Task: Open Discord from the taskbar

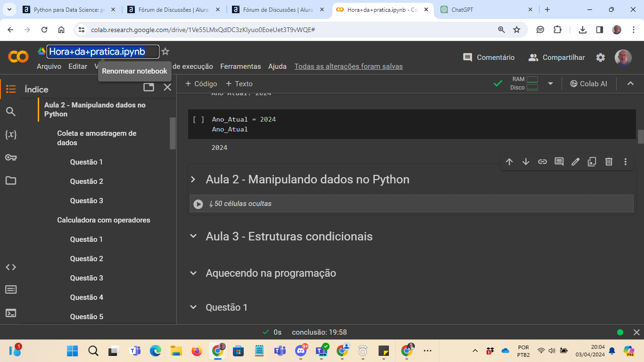Action: pos(301,351)
